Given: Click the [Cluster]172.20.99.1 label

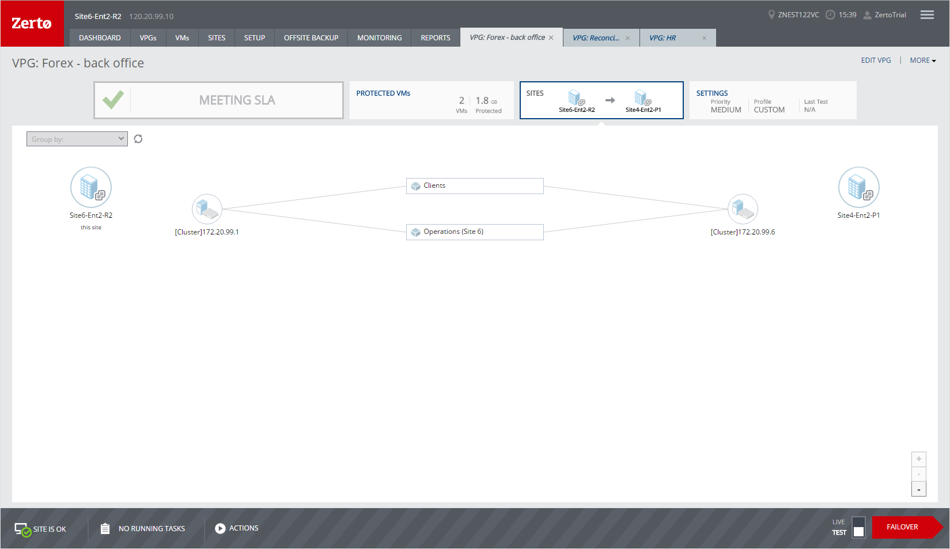Looking at the screenshot, I should (x=207, y=232).
